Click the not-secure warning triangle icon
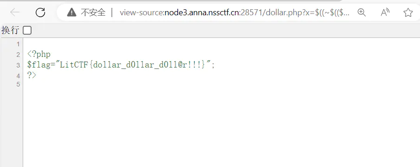This screenshot has width=420, height=167. tap(71, 12)
